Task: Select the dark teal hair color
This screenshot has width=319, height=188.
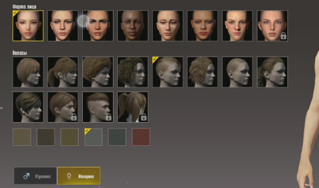Action: (117, 137)
